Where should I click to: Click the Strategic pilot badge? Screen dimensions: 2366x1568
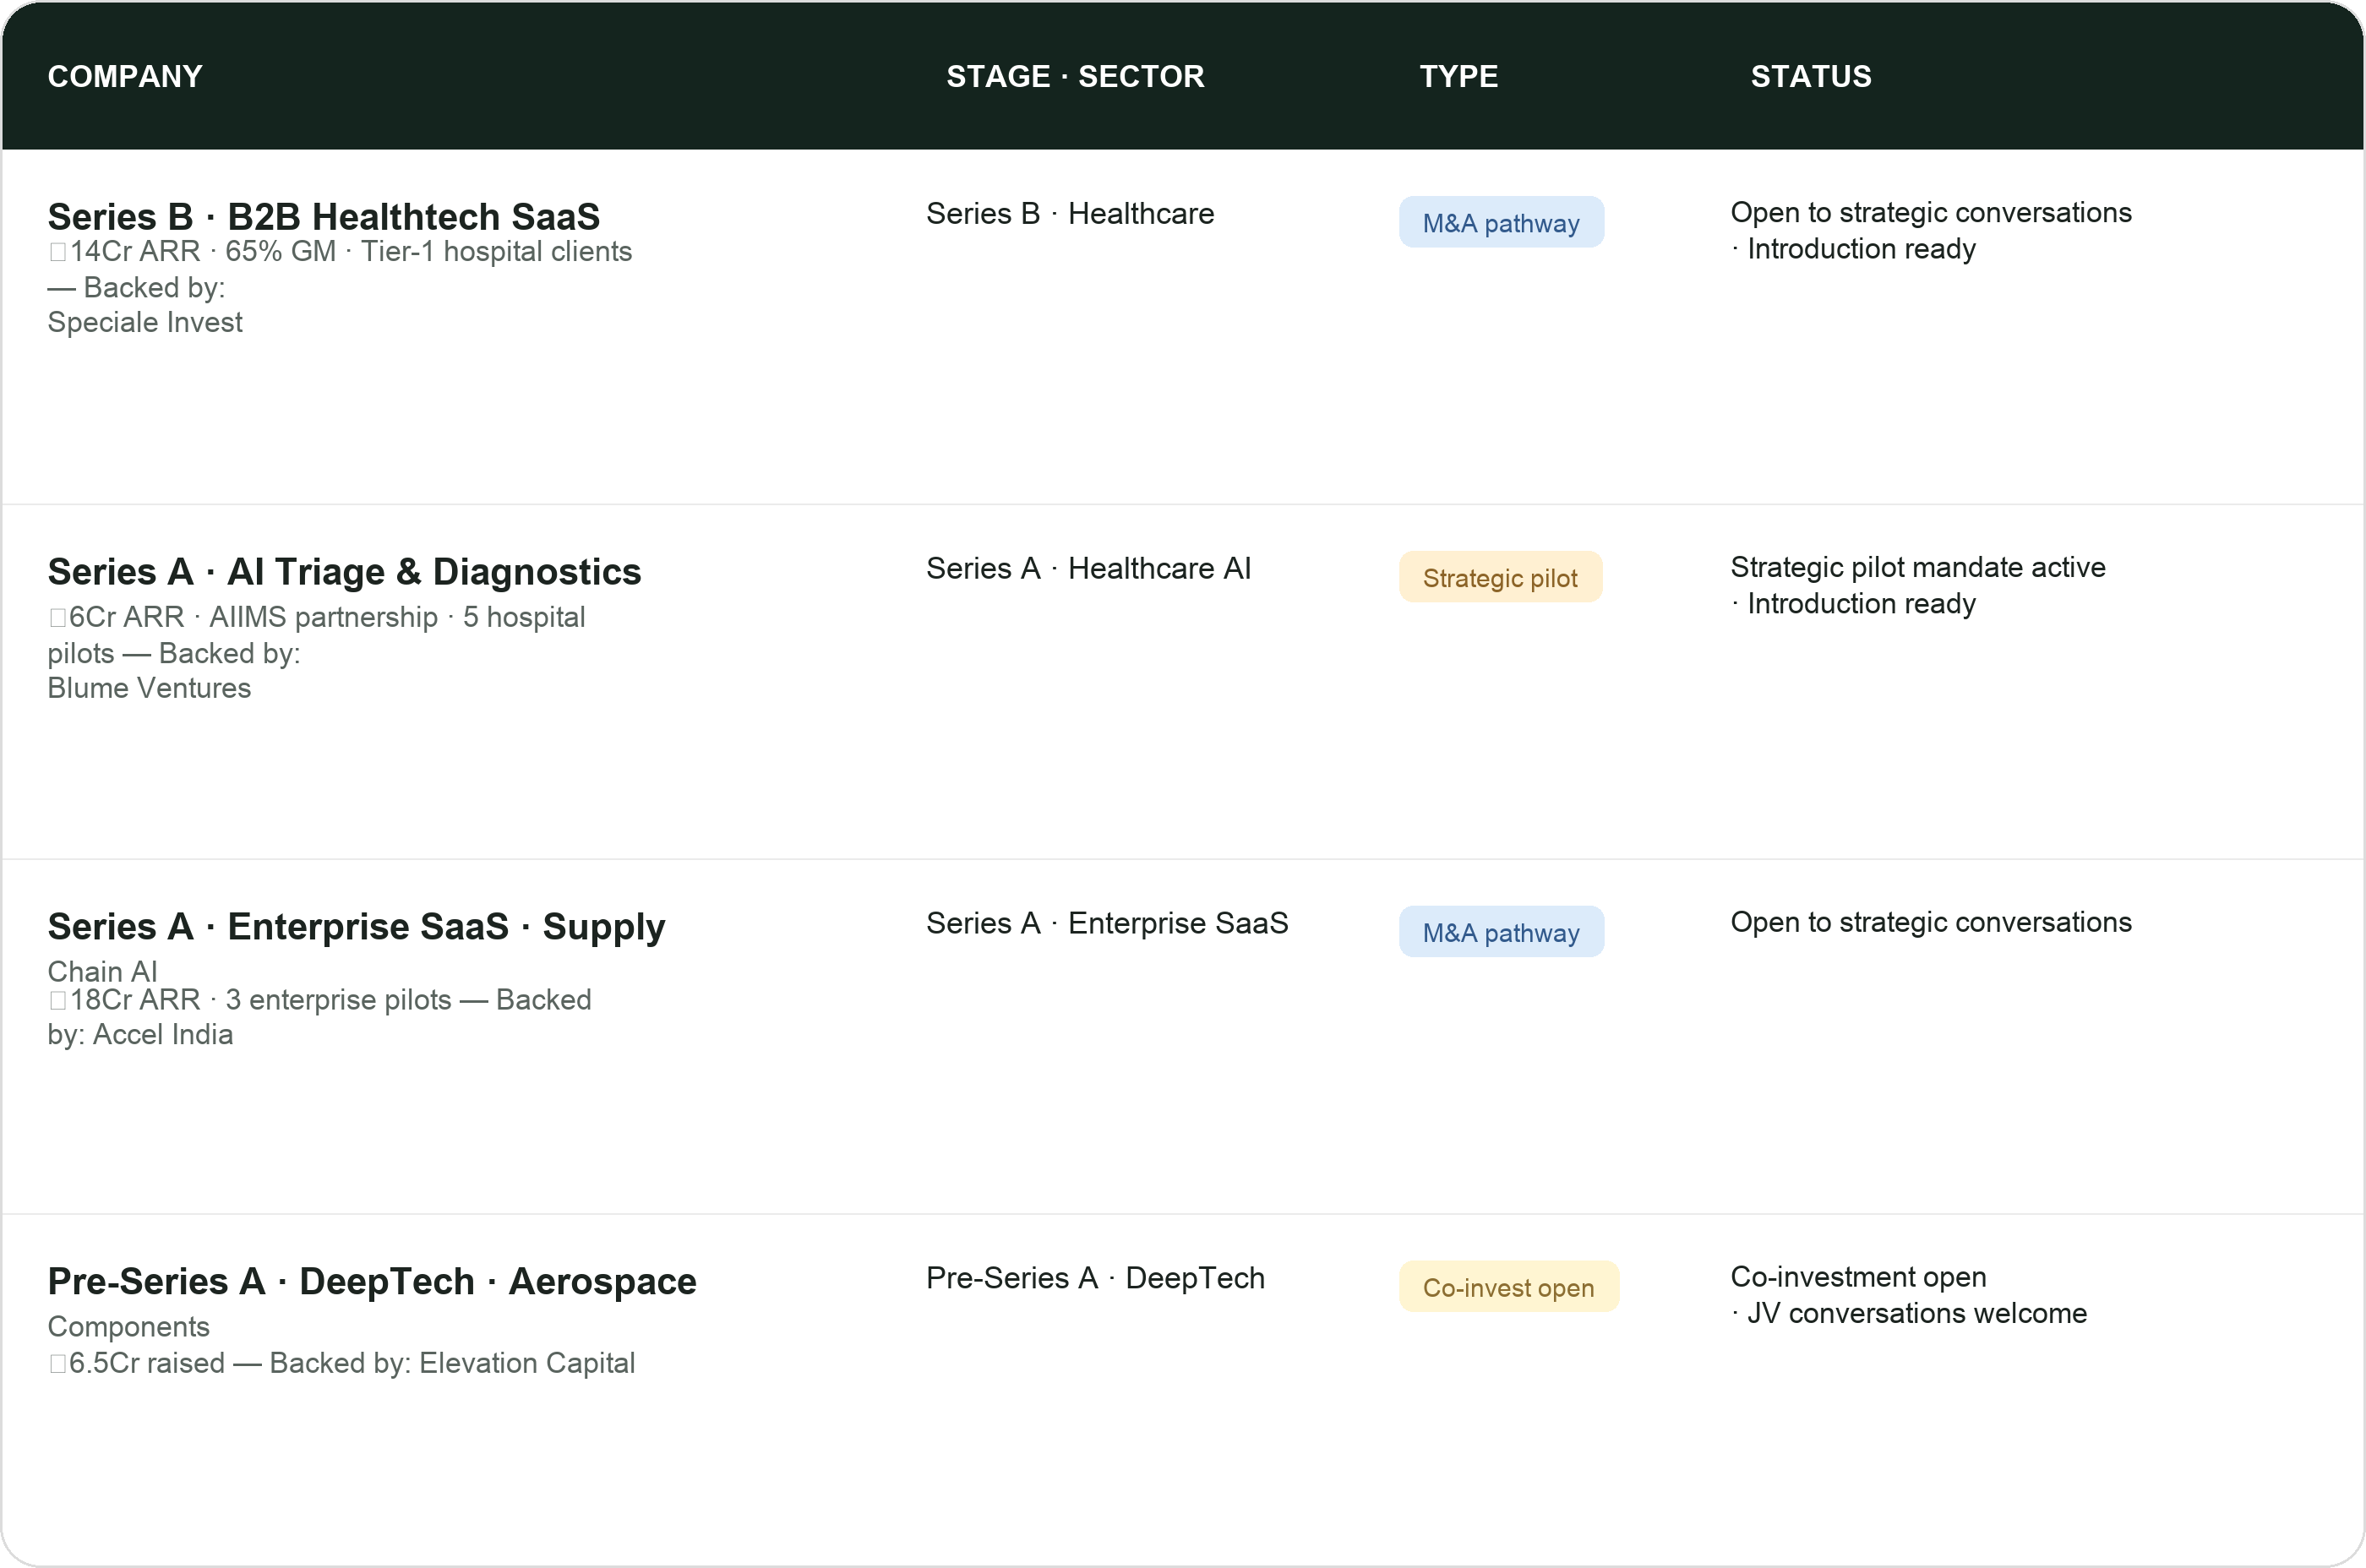click(x=1500, y=577)
